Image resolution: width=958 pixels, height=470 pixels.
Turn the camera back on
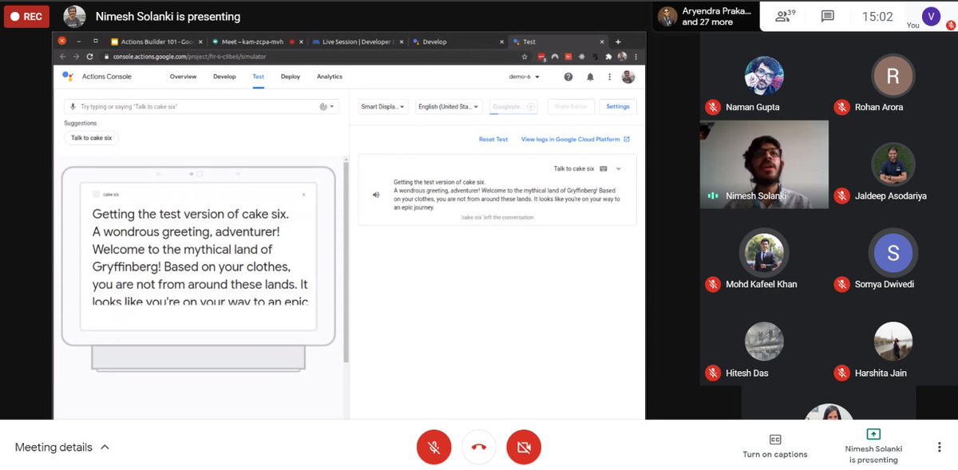524,448
